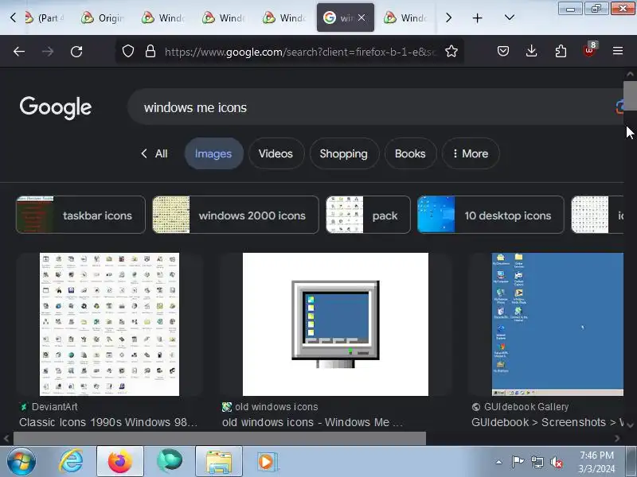The width and height of the screenshot is (637, 477).
Task: Open the classic icons grid thumbnail
Action: tap(109, 324)
